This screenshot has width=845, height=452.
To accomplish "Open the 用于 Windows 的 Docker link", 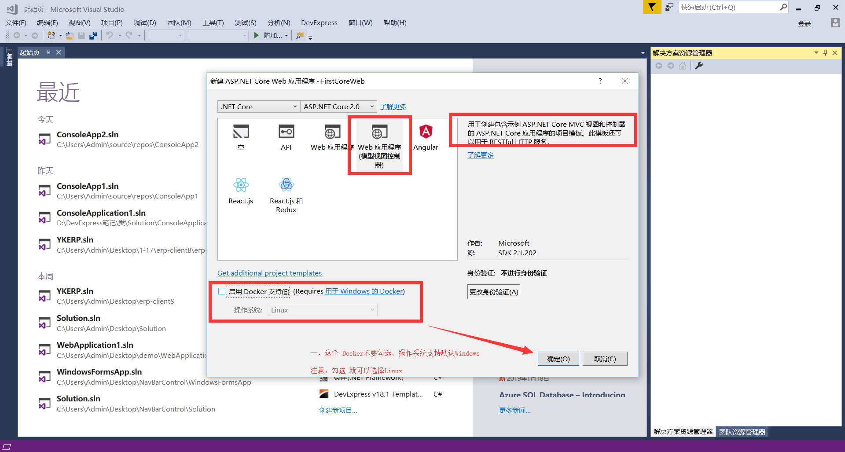I will click(x=364, y=291).
